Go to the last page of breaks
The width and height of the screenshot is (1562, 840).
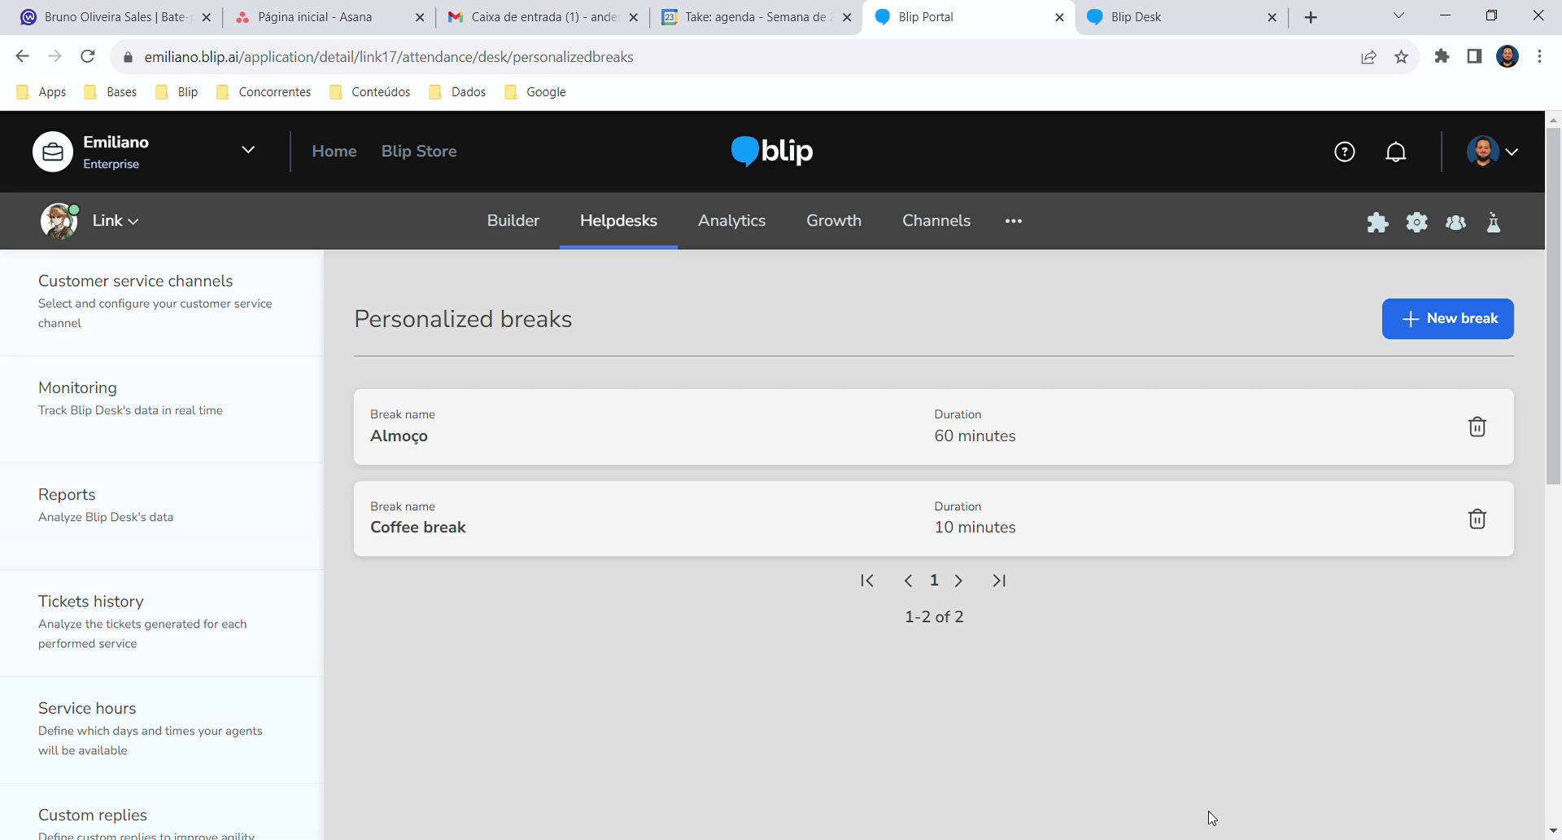[999, 580]
